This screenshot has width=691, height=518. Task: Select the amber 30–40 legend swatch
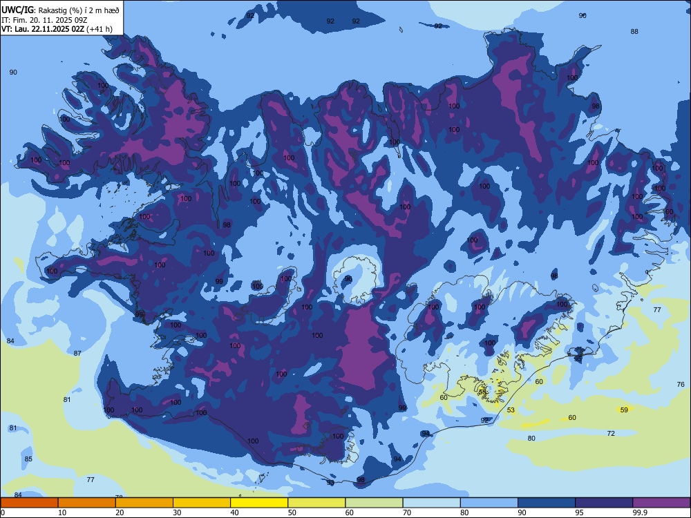(202, 503)
